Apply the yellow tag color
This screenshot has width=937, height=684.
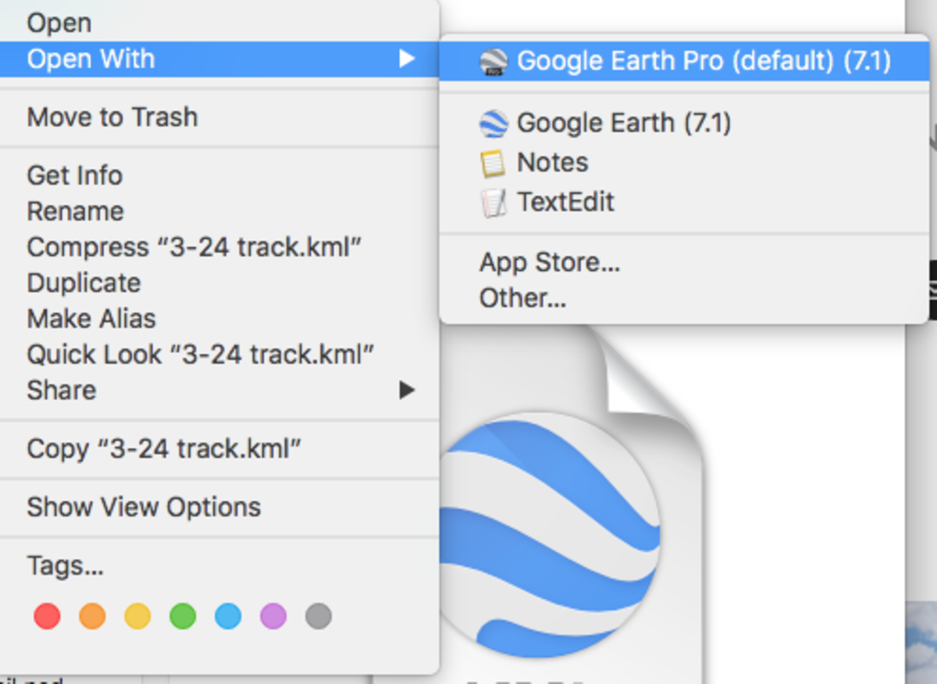(x=137, y=616)
